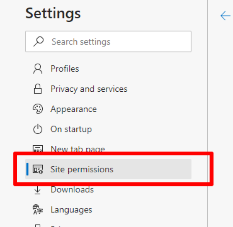Go back using the blue arrow

point(225,15)
